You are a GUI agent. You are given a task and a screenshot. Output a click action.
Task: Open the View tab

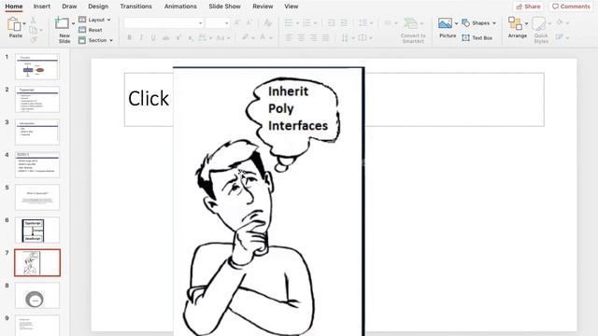[x=291, y=7]
